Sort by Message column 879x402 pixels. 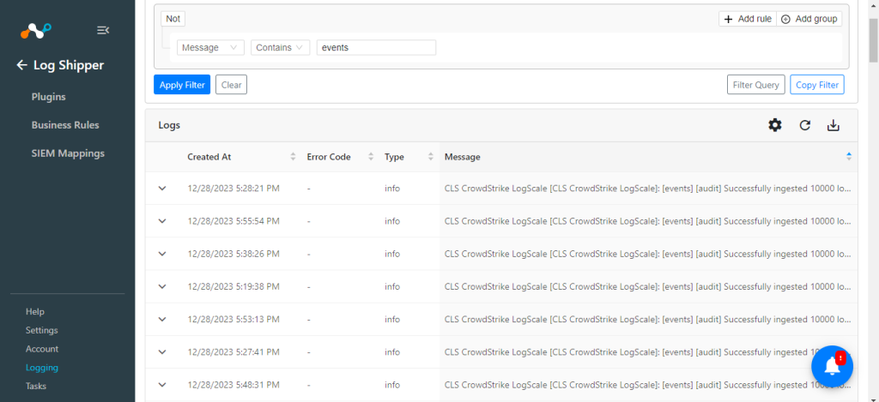click(849, 157)
